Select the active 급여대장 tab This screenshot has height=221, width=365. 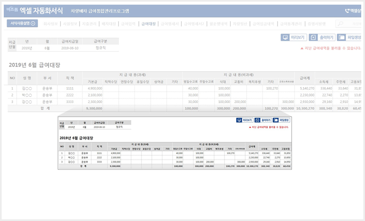[x=148, y=23]
